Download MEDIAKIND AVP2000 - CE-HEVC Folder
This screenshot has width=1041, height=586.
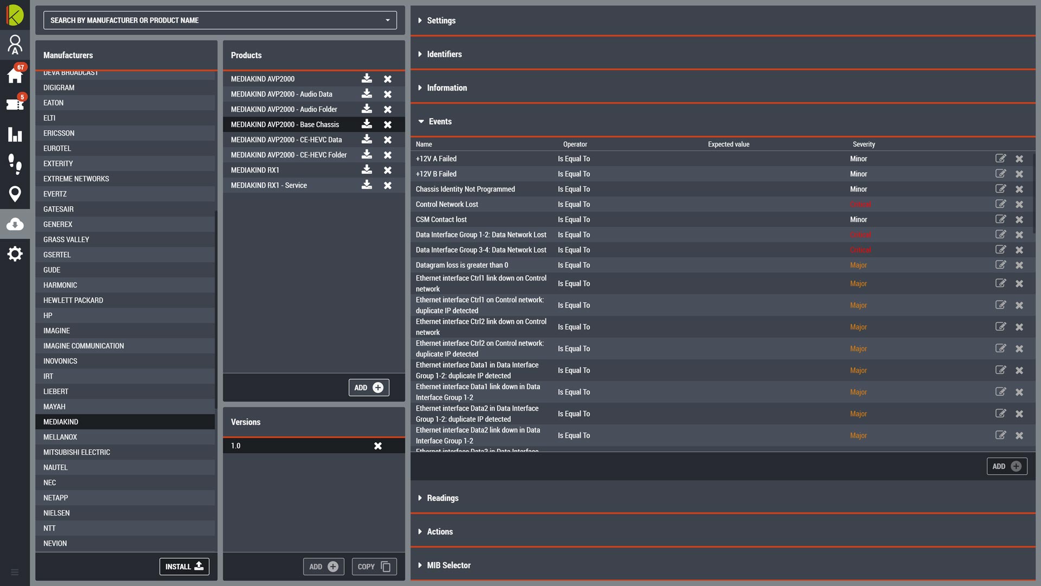[x=367, y=155]
